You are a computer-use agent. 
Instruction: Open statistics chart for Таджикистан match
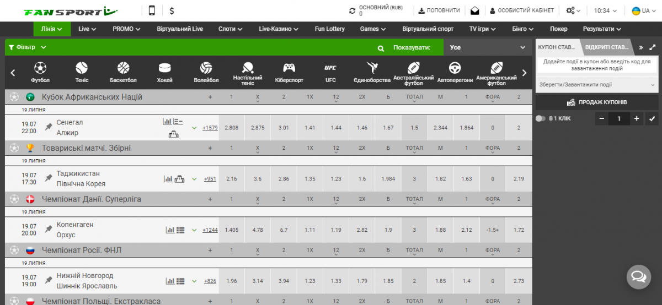tap(168, 179)
